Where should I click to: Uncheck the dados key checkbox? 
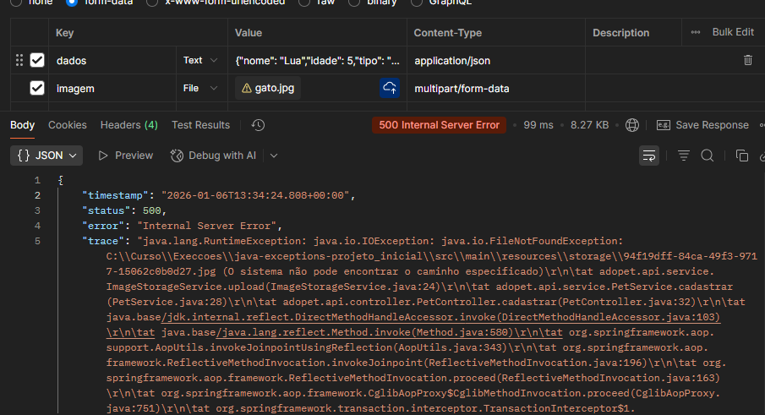click(x=37, y=60)
